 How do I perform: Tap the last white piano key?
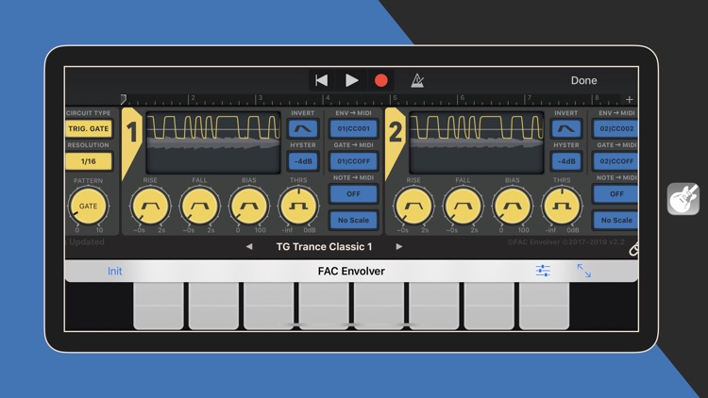click(x=544, y=306)
